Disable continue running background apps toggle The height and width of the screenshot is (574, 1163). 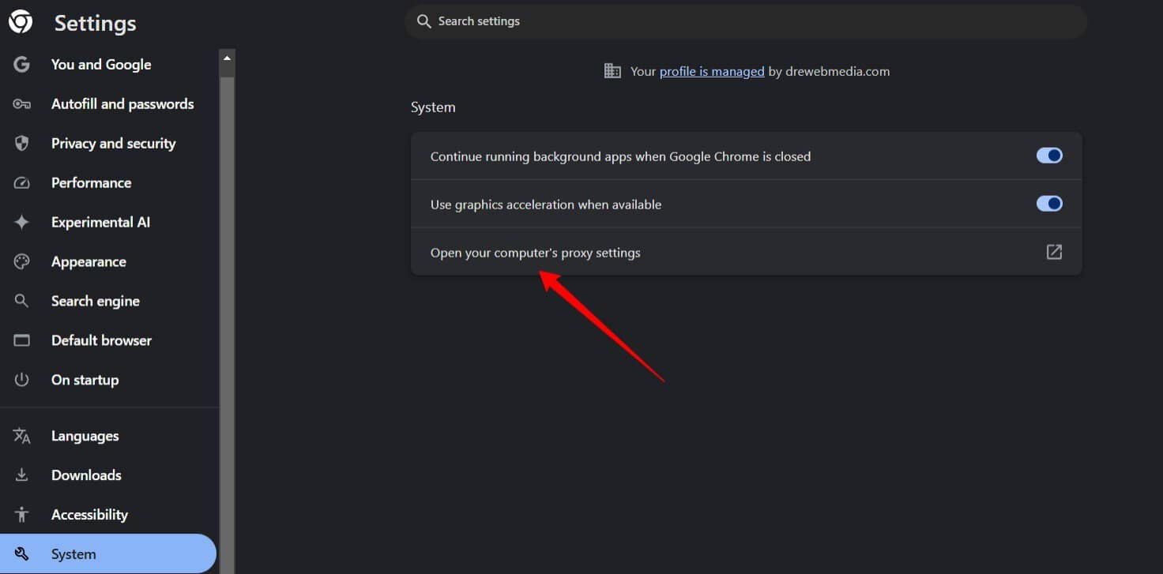click(1049, 156)
